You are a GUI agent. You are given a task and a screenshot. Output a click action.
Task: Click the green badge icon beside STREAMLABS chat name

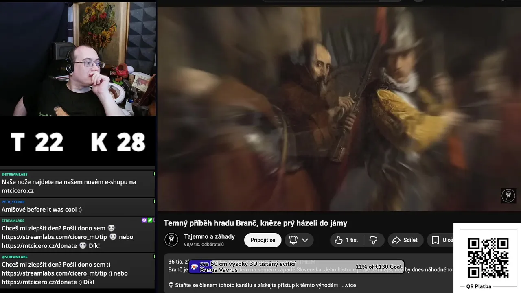pyautogui.click(x=150, y=220)
